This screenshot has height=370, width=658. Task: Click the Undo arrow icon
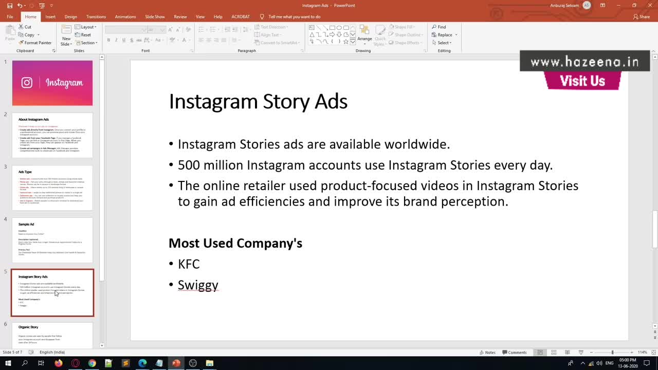coord(20,6)
